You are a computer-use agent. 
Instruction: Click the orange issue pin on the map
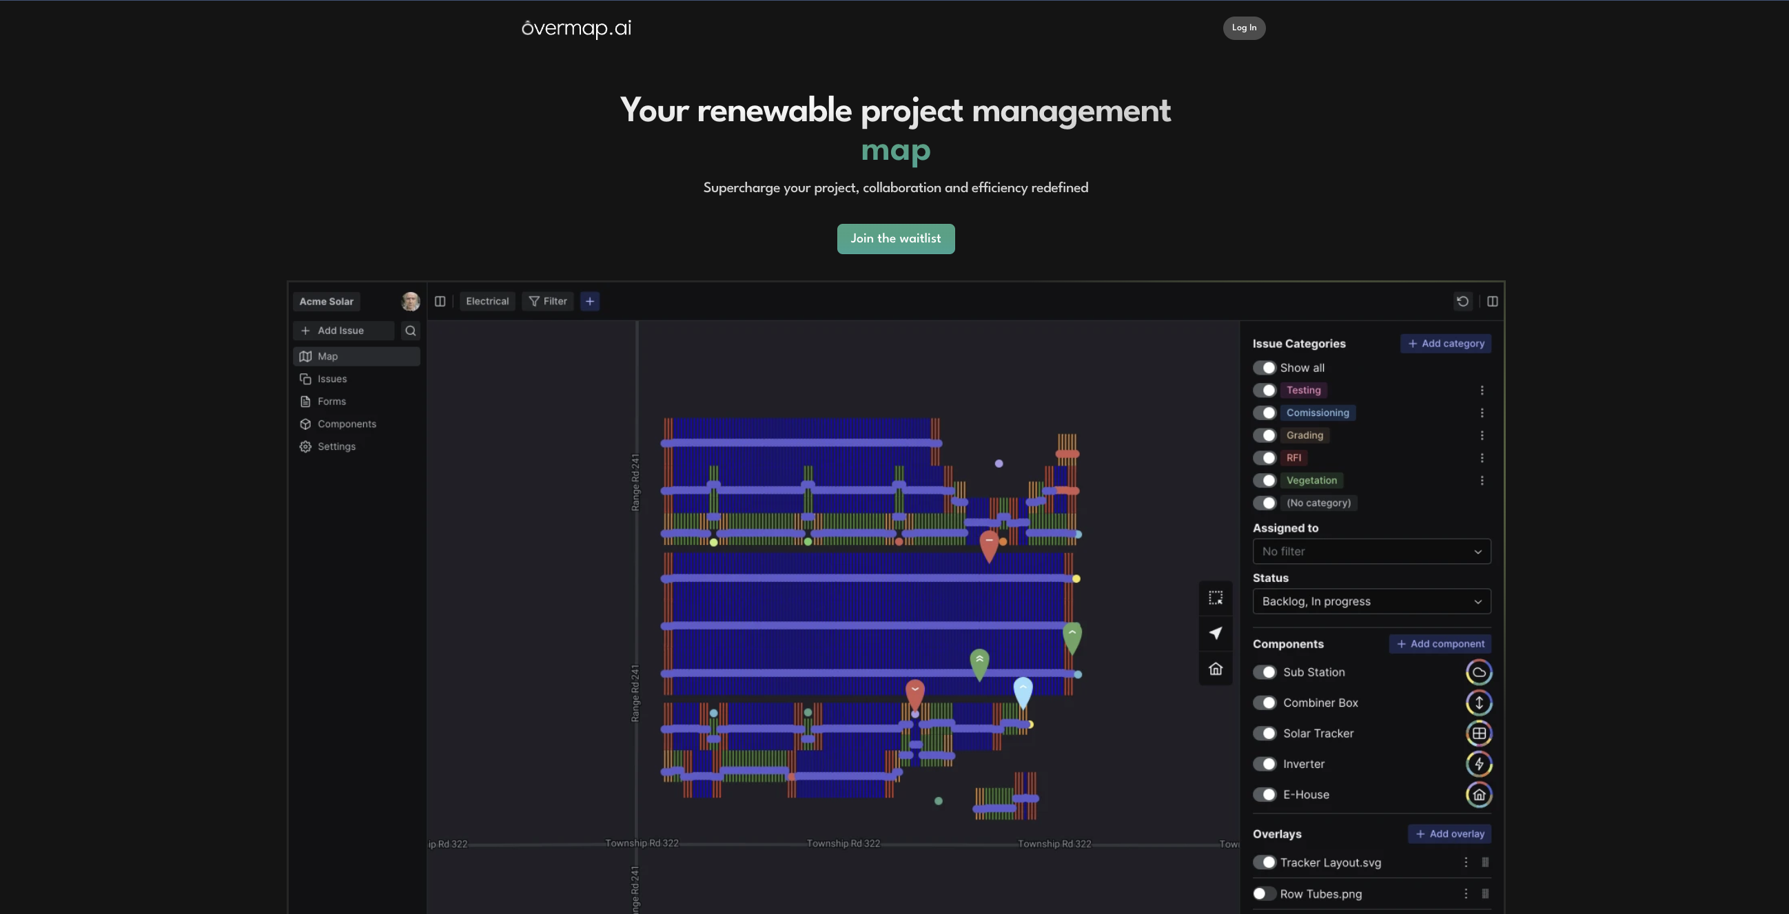[989, 545]
